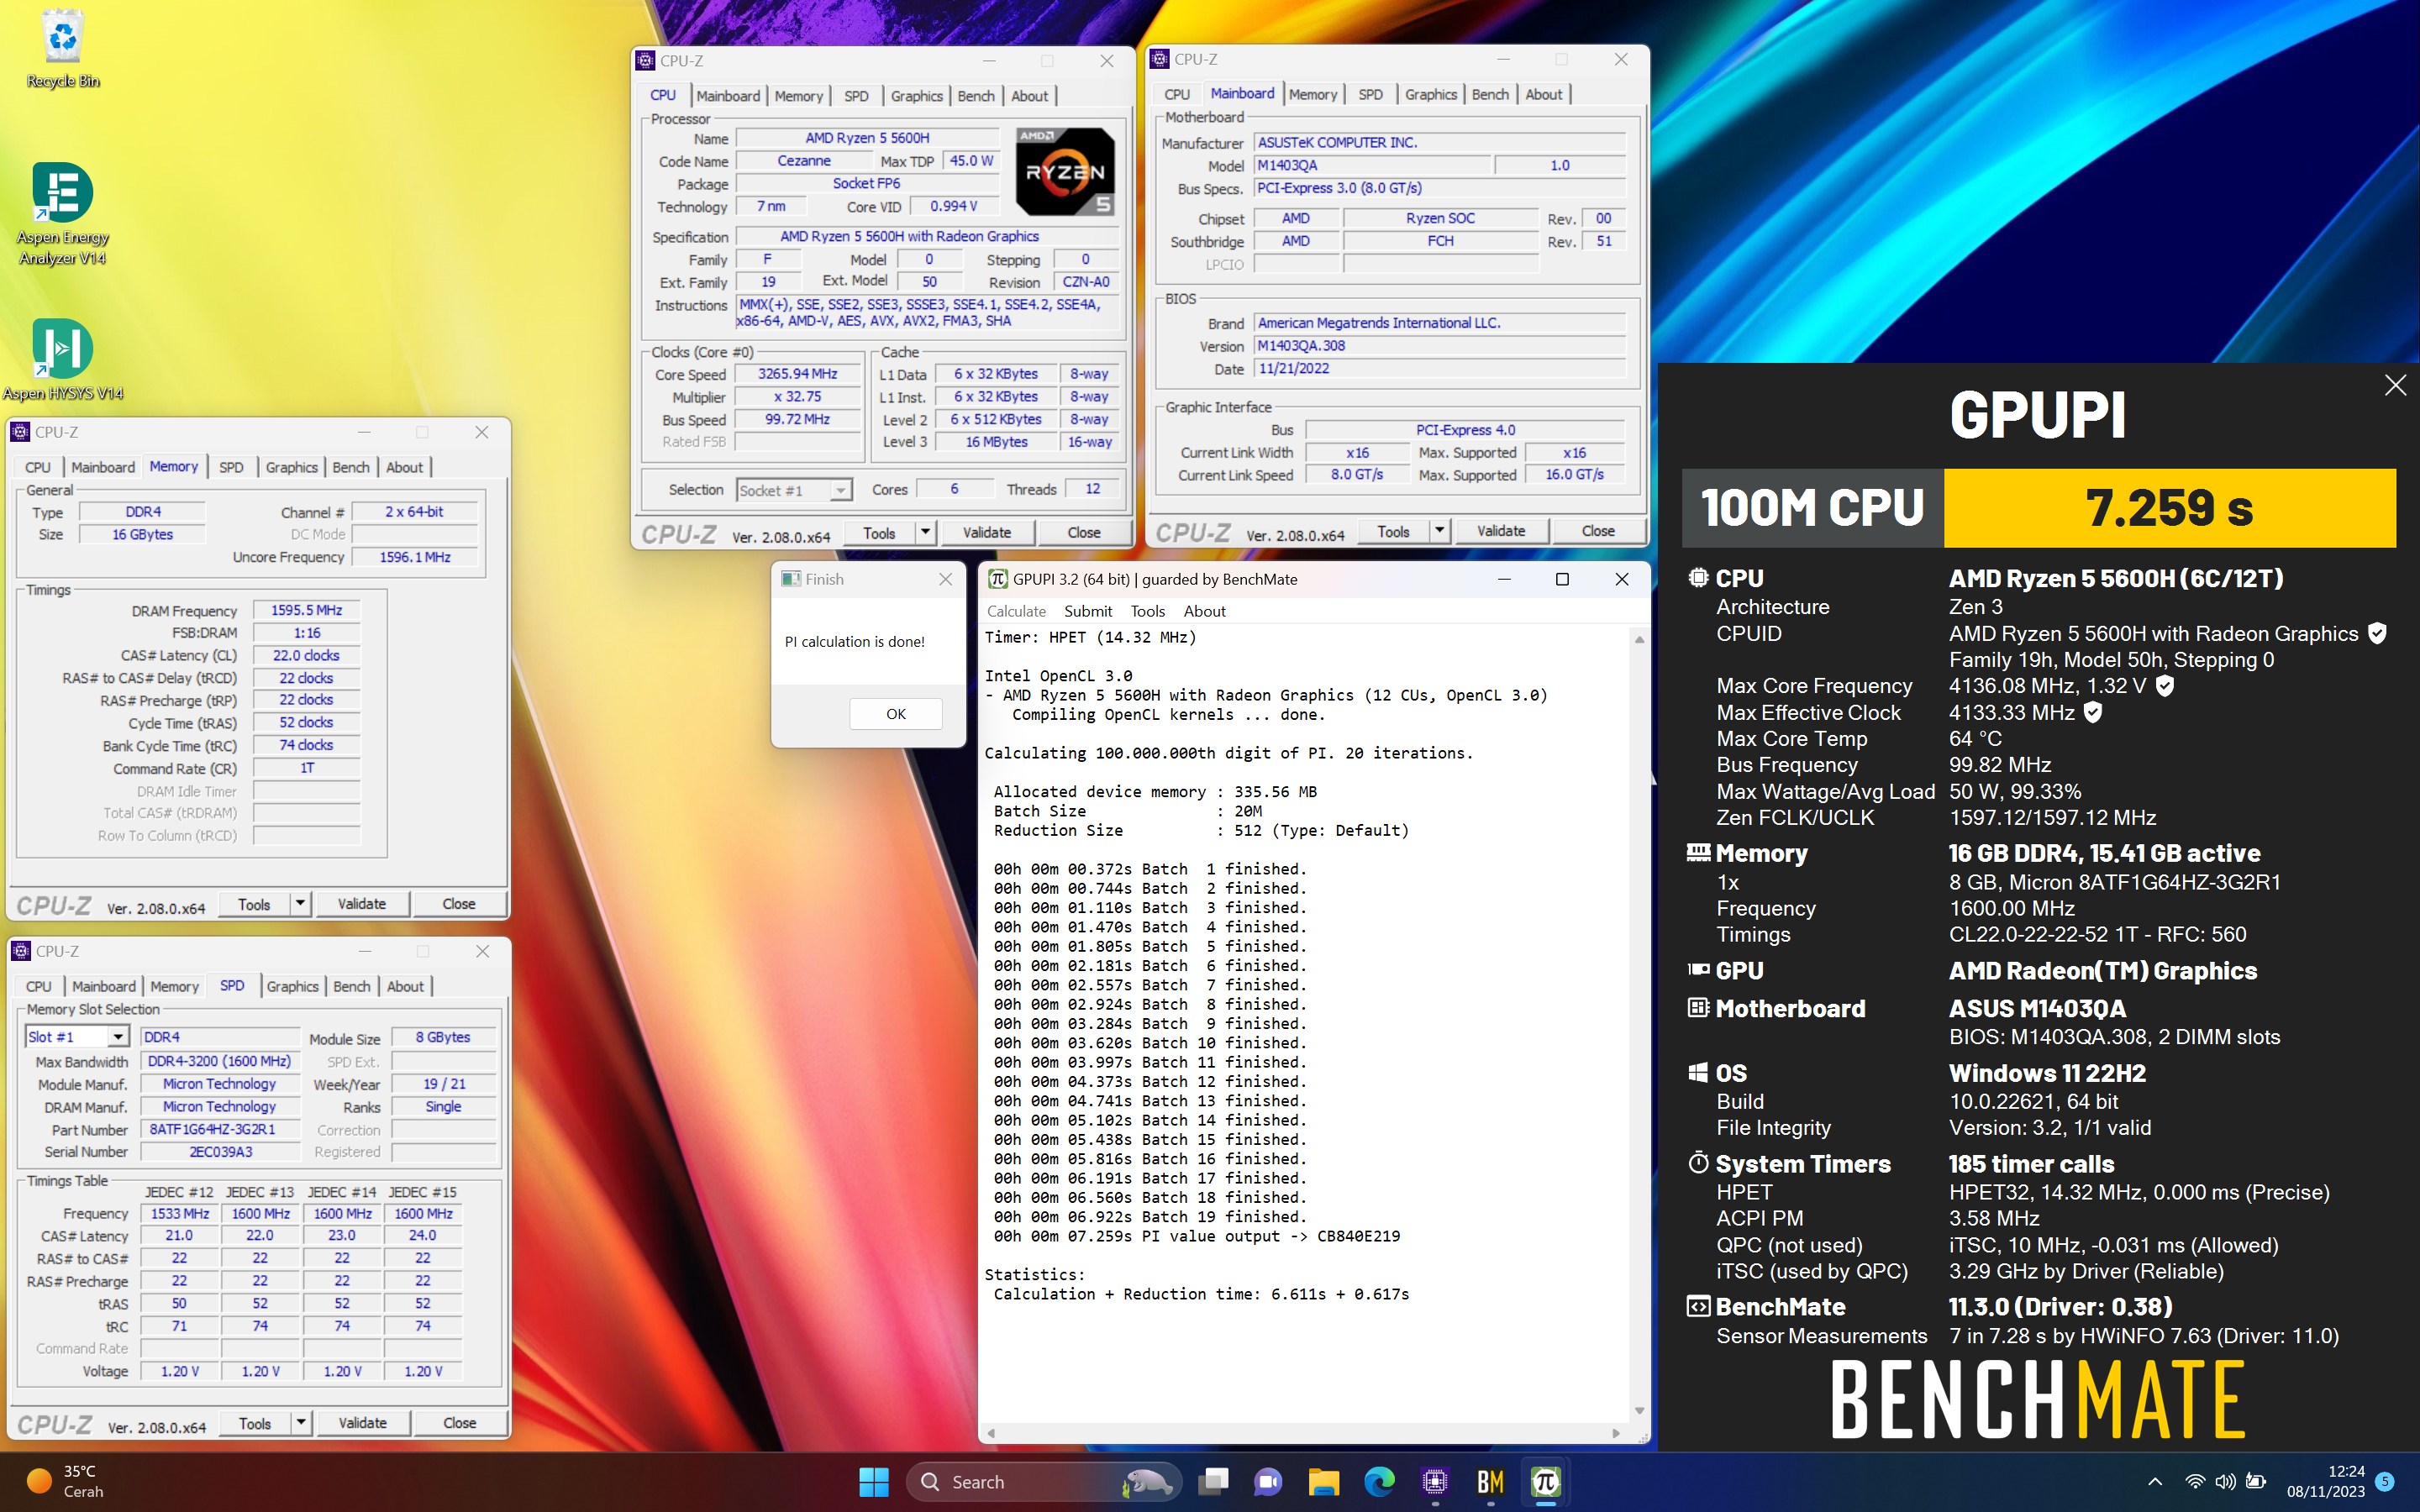Expand Tools arrow in CPU-Z Mainboard window
Screen dimensions: 2420x1512
(x=1440, y=530)
